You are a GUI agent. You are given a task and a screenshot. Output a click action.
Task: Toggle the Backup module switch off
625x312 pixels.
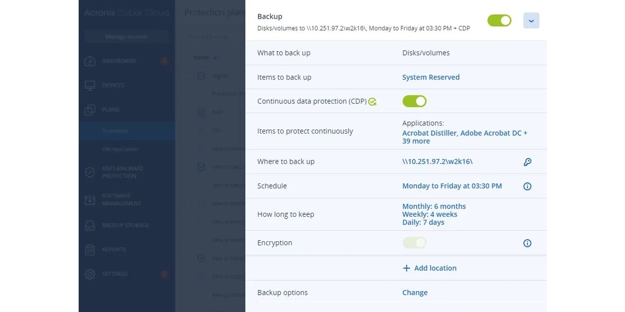(x=499, y=20)
